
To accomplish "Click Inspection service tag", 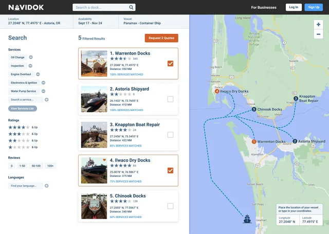I will click(x=17, y=66).
